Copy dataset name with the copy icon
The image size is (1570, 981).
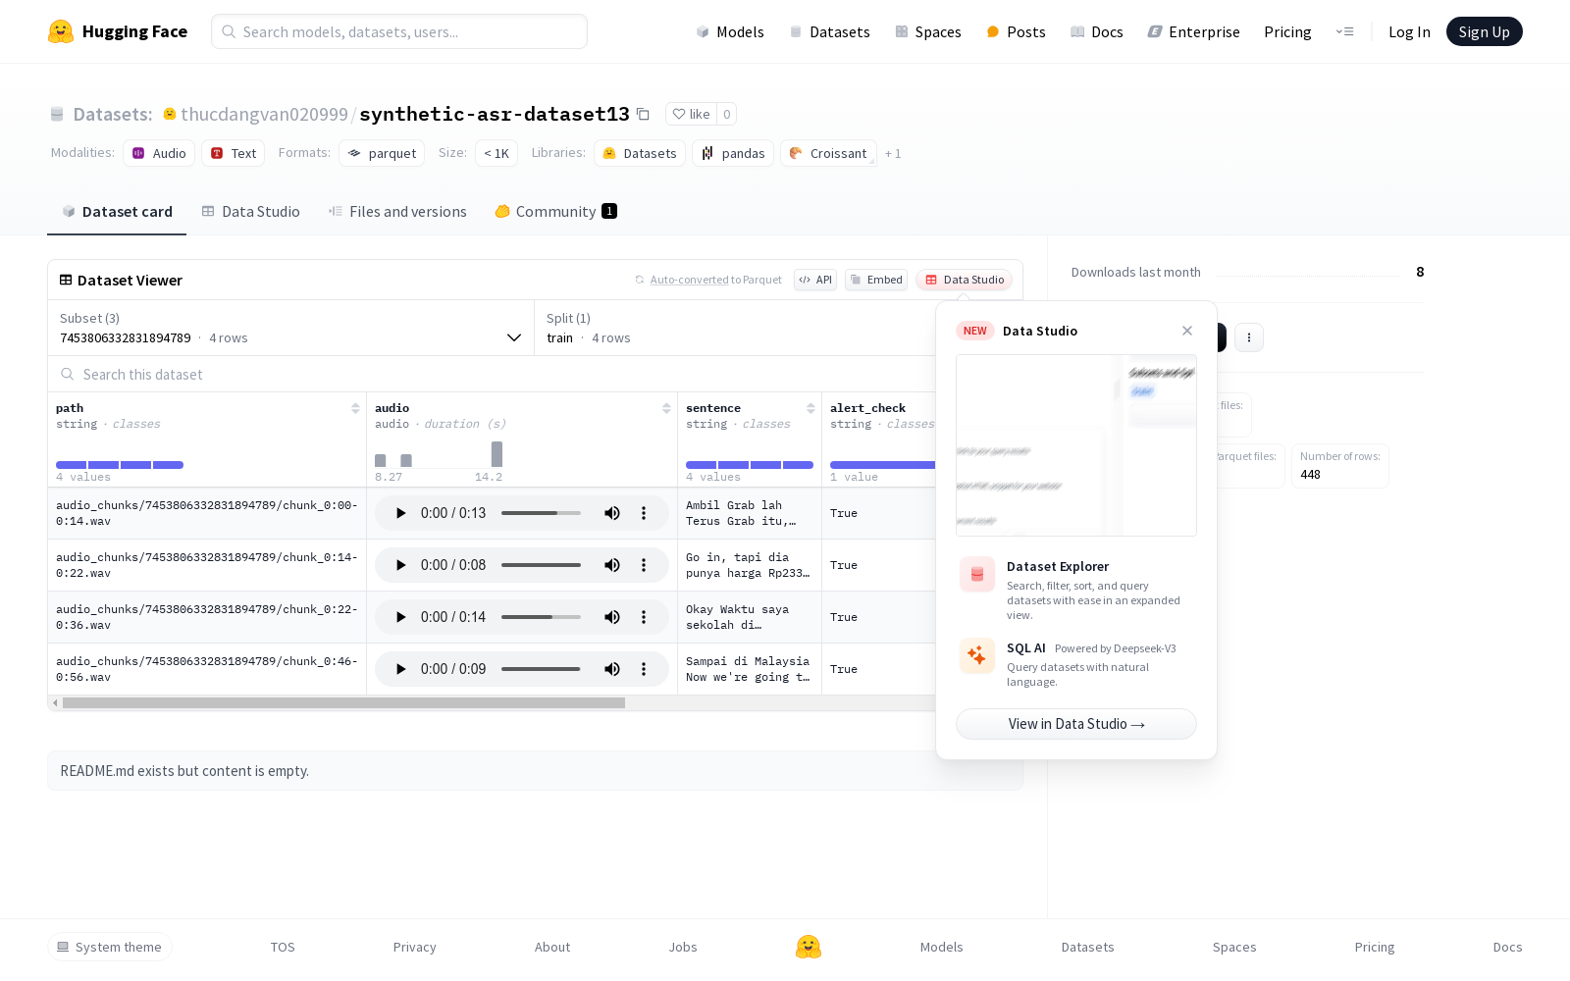coord(643,114)
